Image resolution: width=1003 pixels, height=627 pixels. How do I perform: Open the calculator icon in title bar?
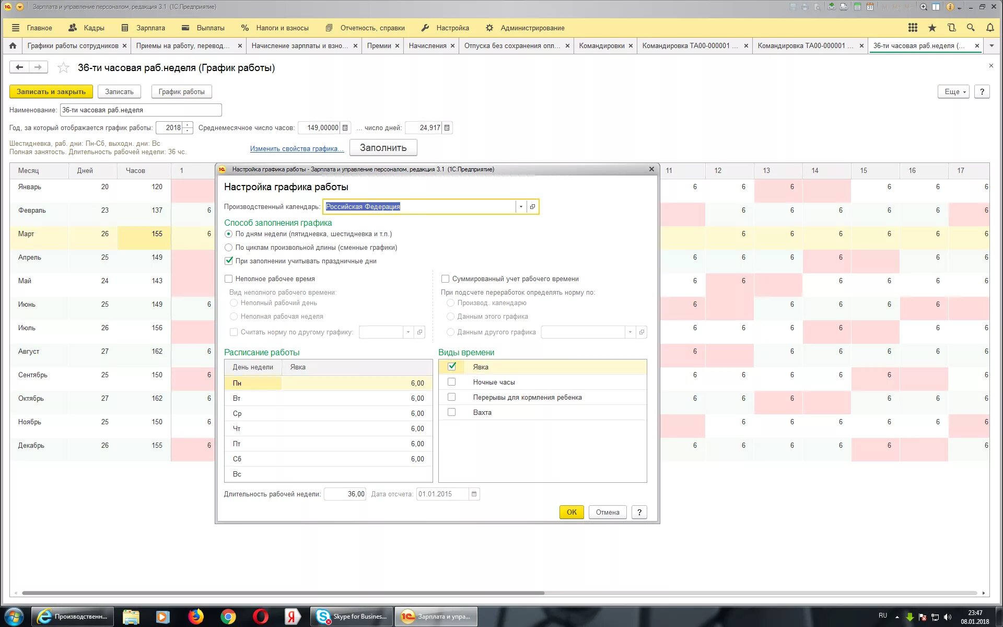(x=858, y=7)
